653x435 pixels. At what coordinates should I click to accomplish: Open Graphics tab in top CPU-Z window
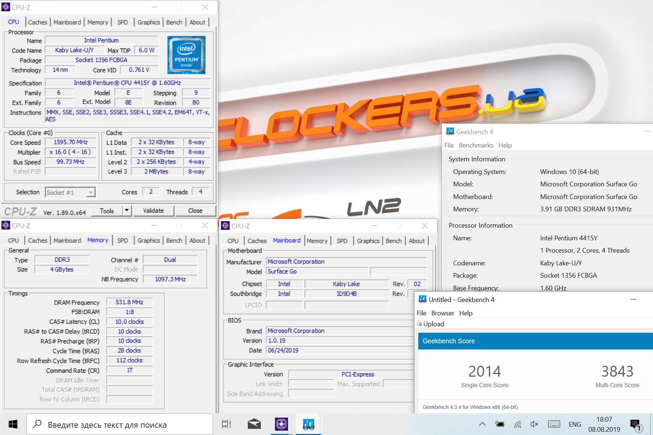[149, 22]
